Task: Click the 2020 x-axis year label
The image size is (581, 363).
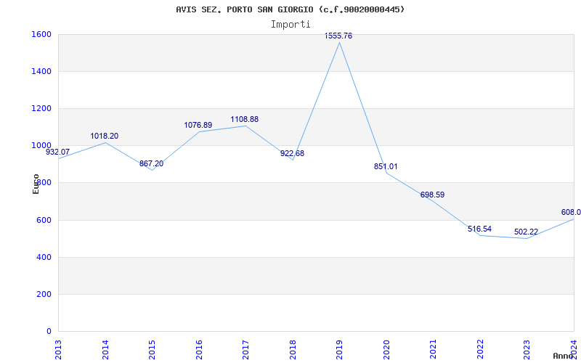Action: tap(386, 350)
